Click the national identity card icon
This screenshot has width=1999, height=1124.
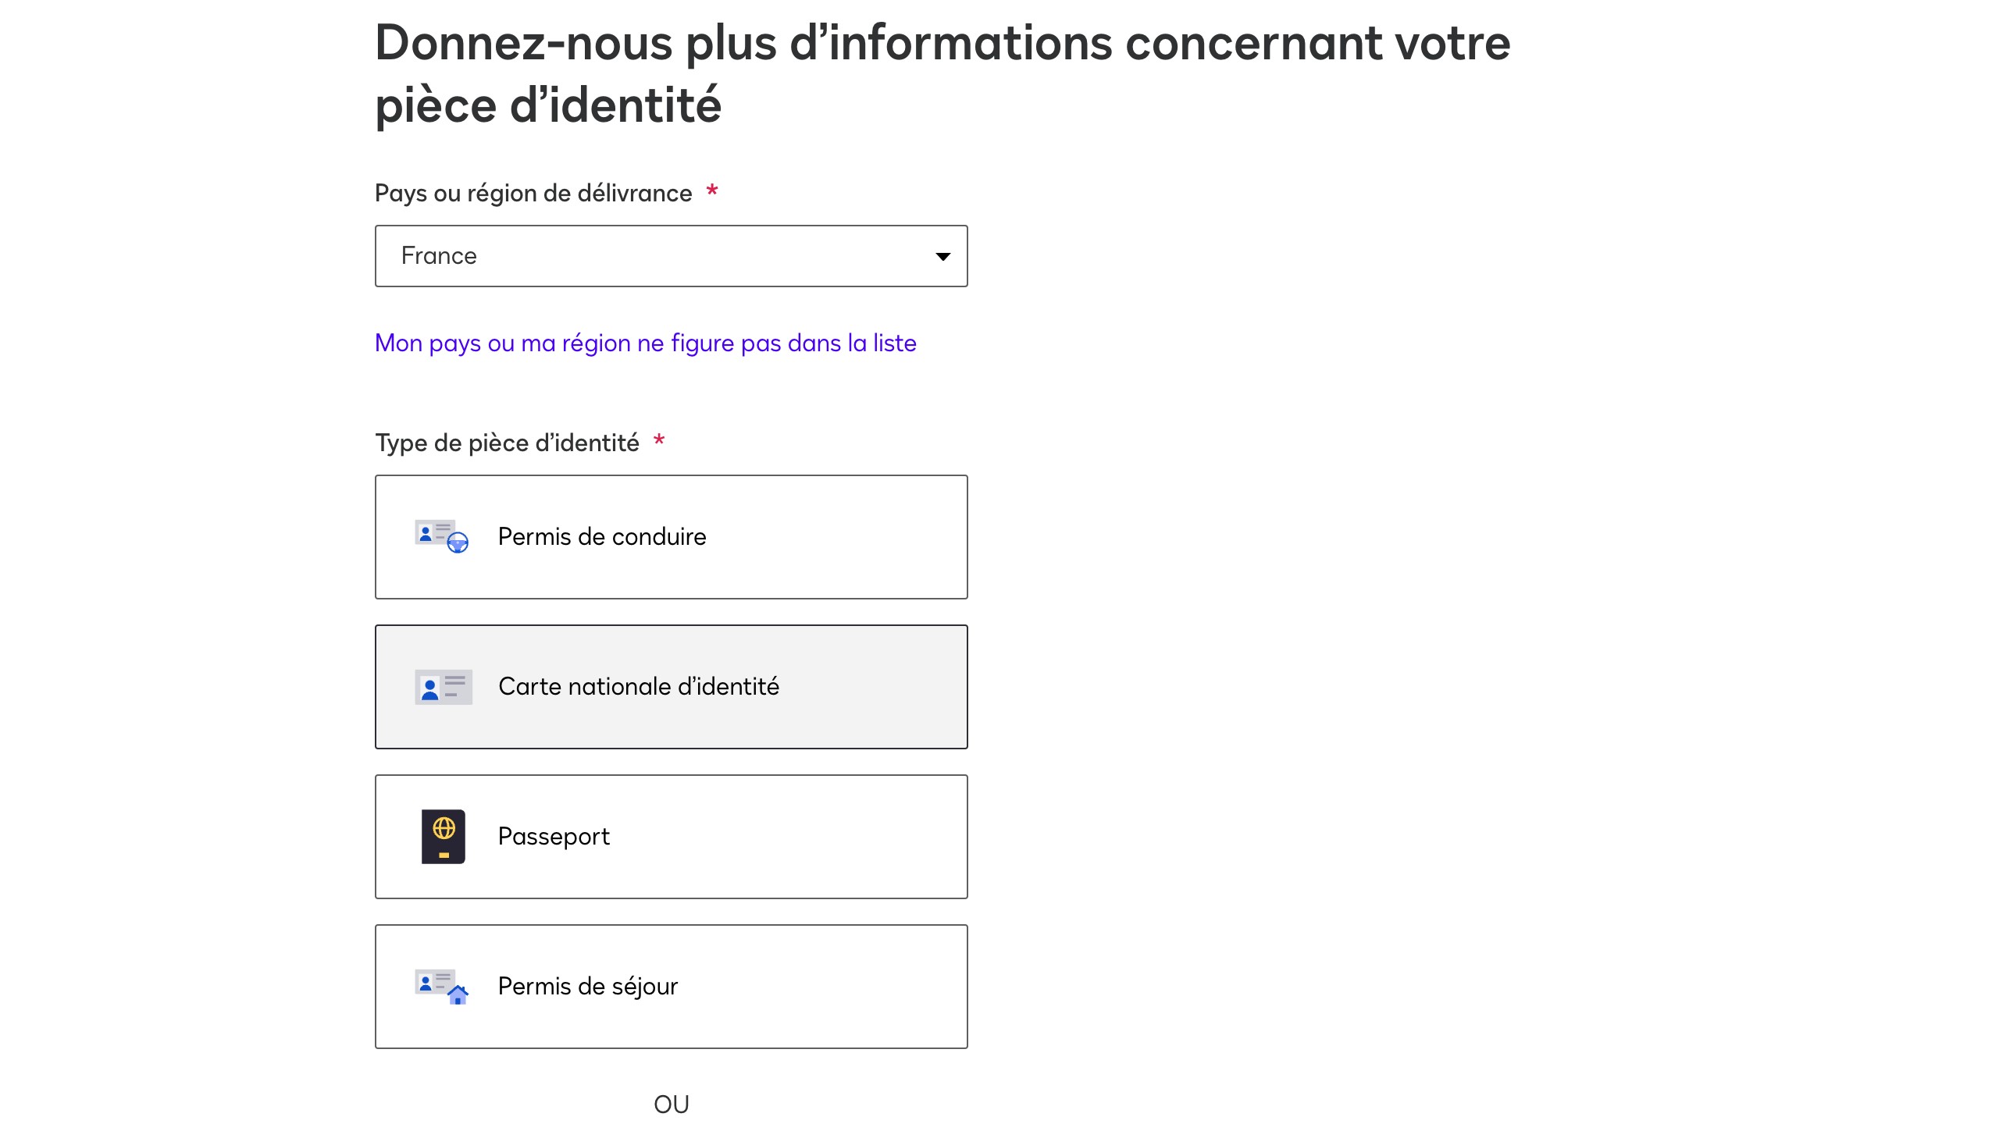(x=443, y=687)
